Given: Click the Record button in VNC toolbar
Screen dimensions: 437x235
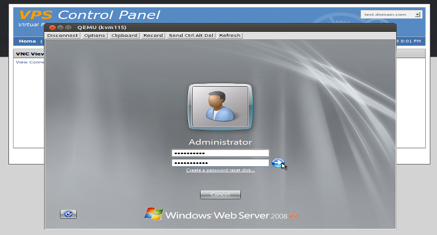Looking at the screenshot, I should [x=154, y=35].
